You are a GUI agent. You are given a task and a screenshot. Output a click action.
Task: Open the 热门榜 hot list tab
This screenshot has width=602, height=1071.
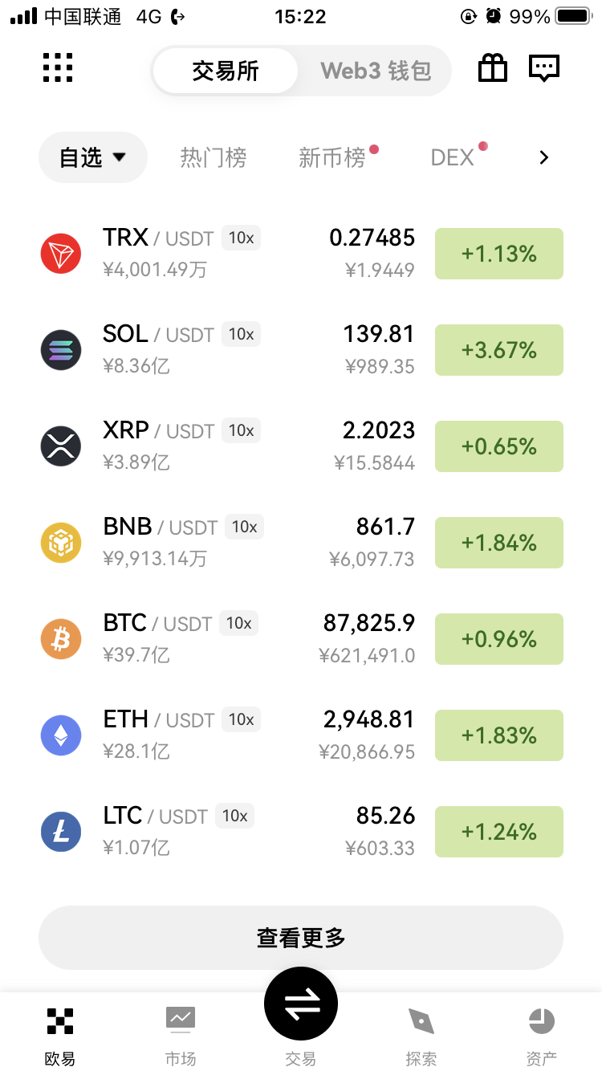pos(213,157)
